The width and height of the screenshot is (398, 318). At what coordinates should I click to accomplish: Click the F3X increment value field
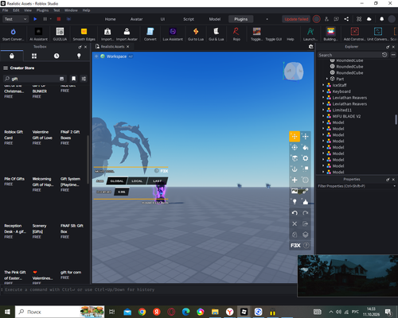click(x=122, y=192)
